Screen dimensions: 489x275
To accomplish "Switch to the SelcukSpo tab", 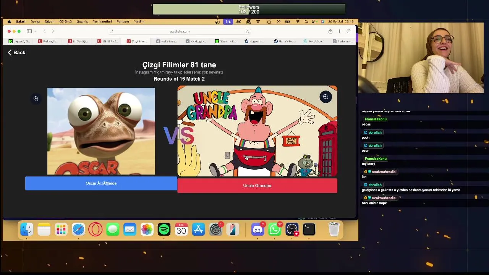I will pos(314,41).
